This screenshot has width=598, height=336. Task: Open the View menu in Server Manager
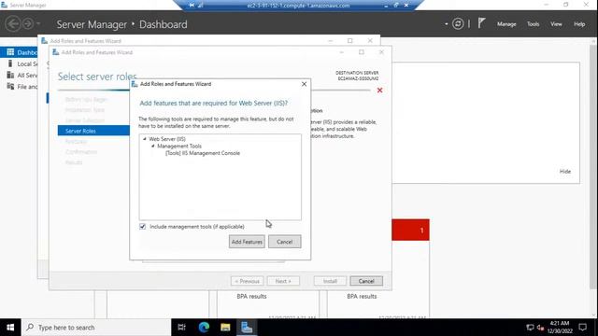(556, 24)
